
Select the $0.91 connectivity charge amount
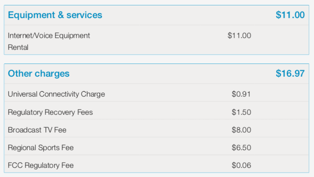(241, 94)
